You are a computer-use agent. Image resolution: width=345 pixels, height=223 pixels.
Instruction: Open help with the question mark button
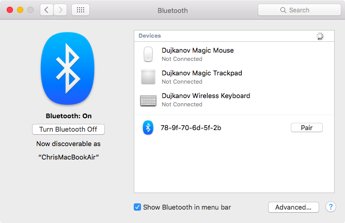pyautogui.click(x=331, y=207)
